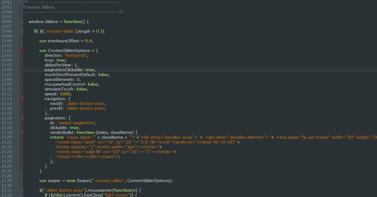The height and width of the screenshot is (197, 377).
Task: Click the 'spaceBetween' property
Action: (x=59, y=79)
